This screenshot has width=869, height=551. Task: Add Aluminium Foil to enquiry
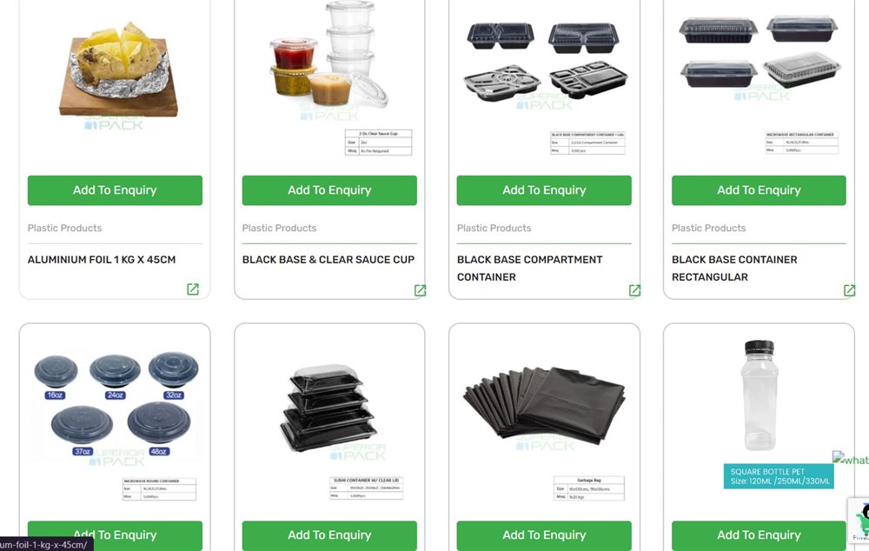click(x=115, y=190)
